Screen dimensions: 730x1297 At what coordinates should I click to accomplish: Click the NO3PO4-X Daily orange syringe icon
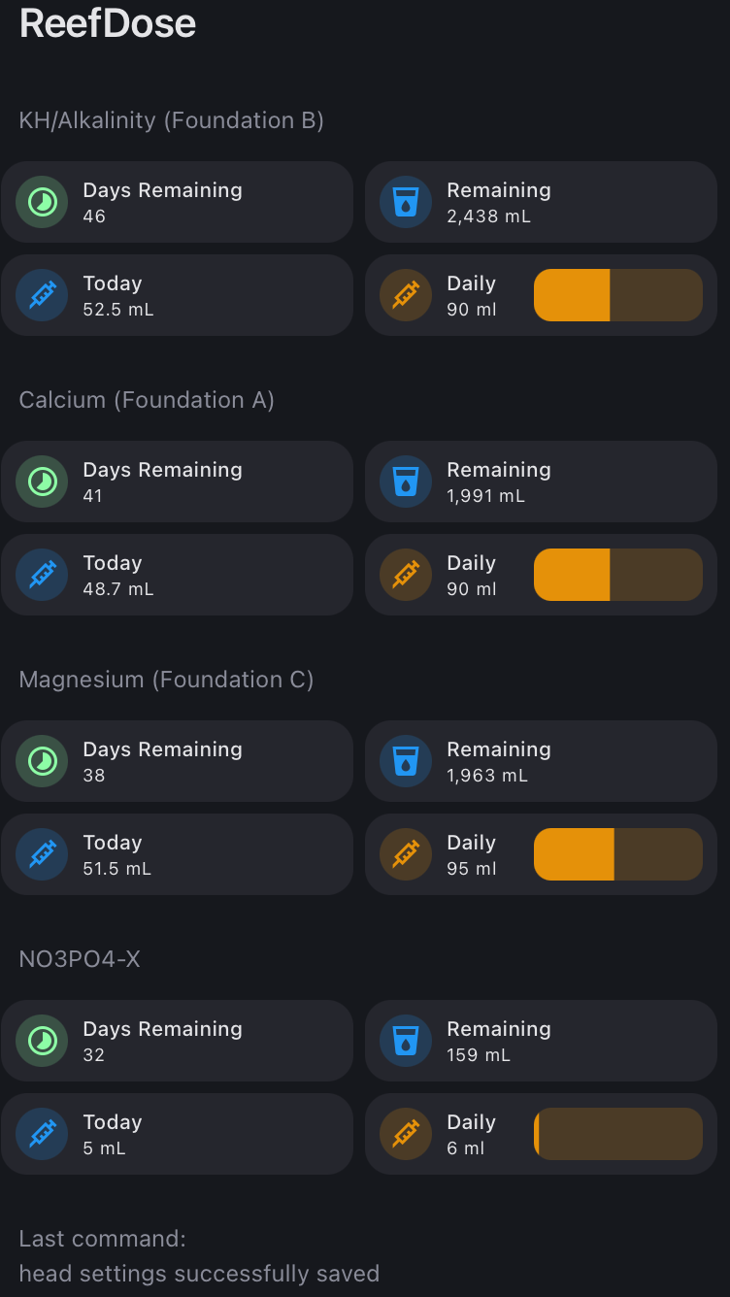[x=406, y=1134]
